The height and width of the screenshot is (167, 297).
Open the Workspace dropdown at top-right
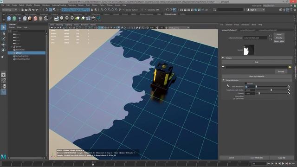[278, 6]
